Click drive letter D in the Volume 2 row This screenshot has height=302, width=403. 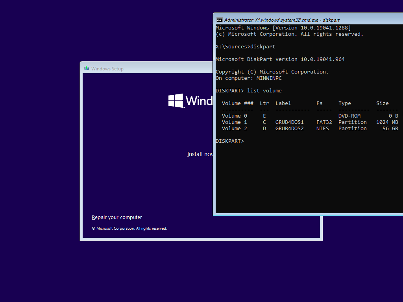point(264,129)
